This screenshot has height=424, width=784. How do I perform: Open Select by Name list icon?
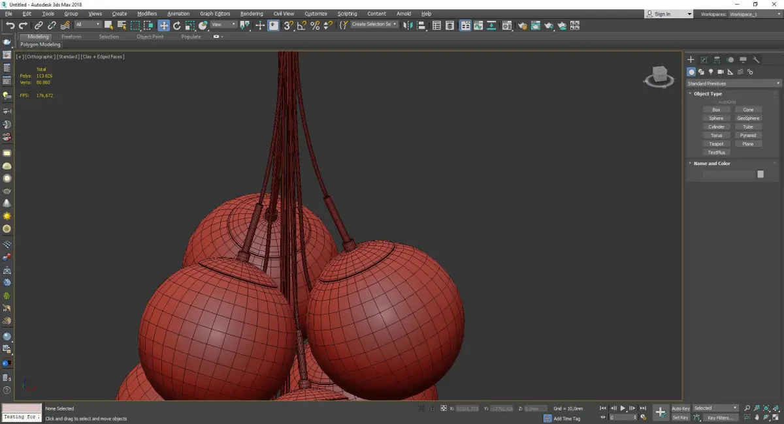[x=122, y=25]
